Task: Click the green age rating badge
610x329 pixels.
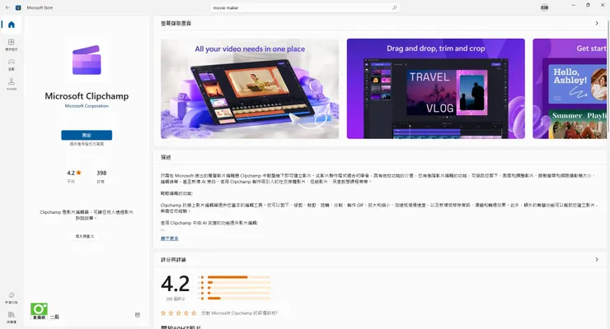Action: point(39,311)
